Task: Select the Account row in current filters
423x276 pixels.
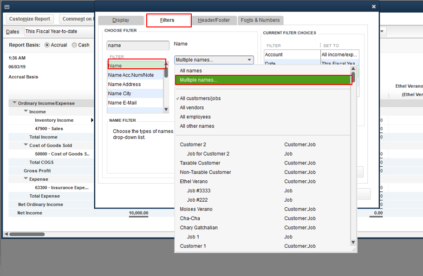Action: pos(311,54)
